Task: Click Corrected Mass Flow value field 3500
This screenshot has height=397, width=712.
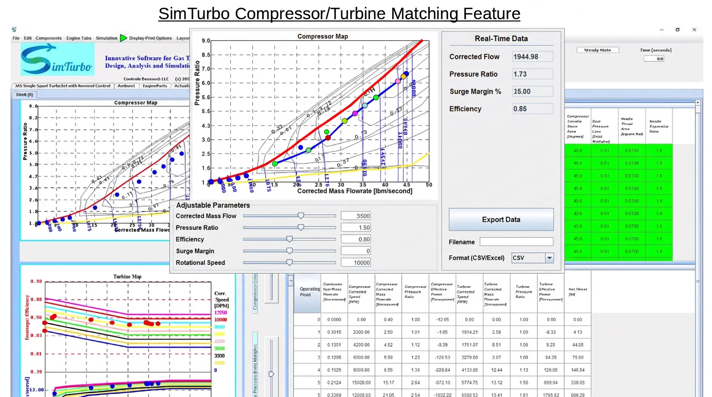Action: [x=356, y=216]
